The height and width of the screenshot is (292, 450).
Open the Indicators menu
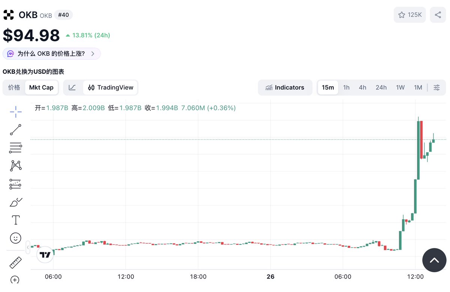tap(285, 88)
